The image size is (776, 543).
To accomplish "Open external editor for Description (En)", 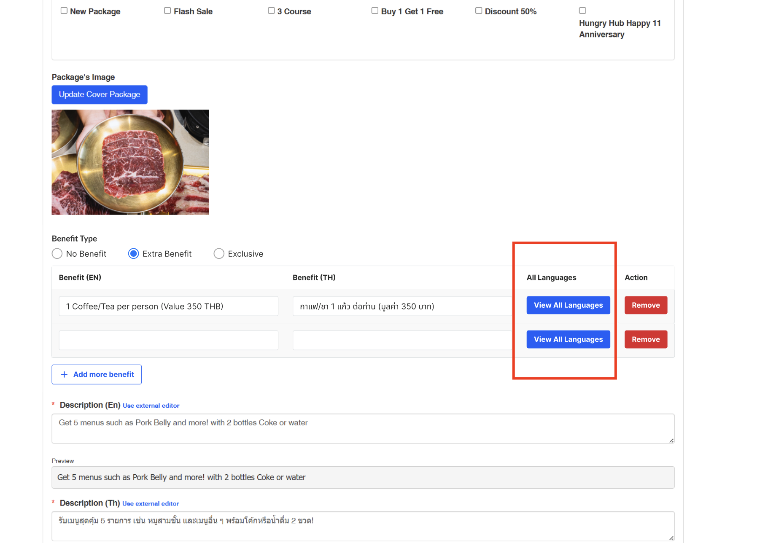I will pos(151,406).
